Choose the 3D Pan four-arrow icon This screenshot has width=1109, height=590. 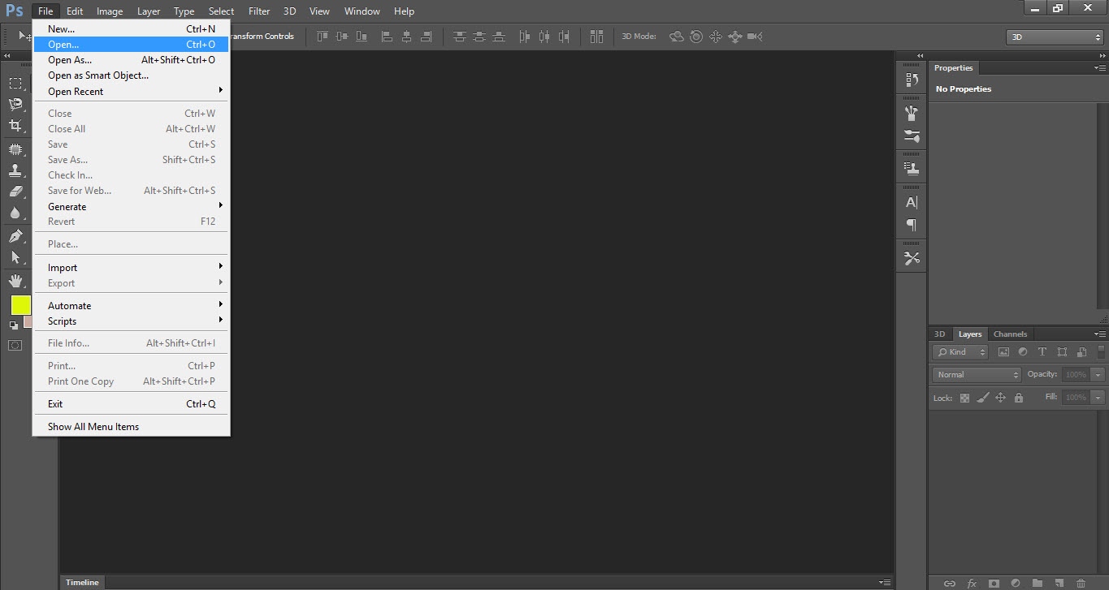tap(716, 37)
